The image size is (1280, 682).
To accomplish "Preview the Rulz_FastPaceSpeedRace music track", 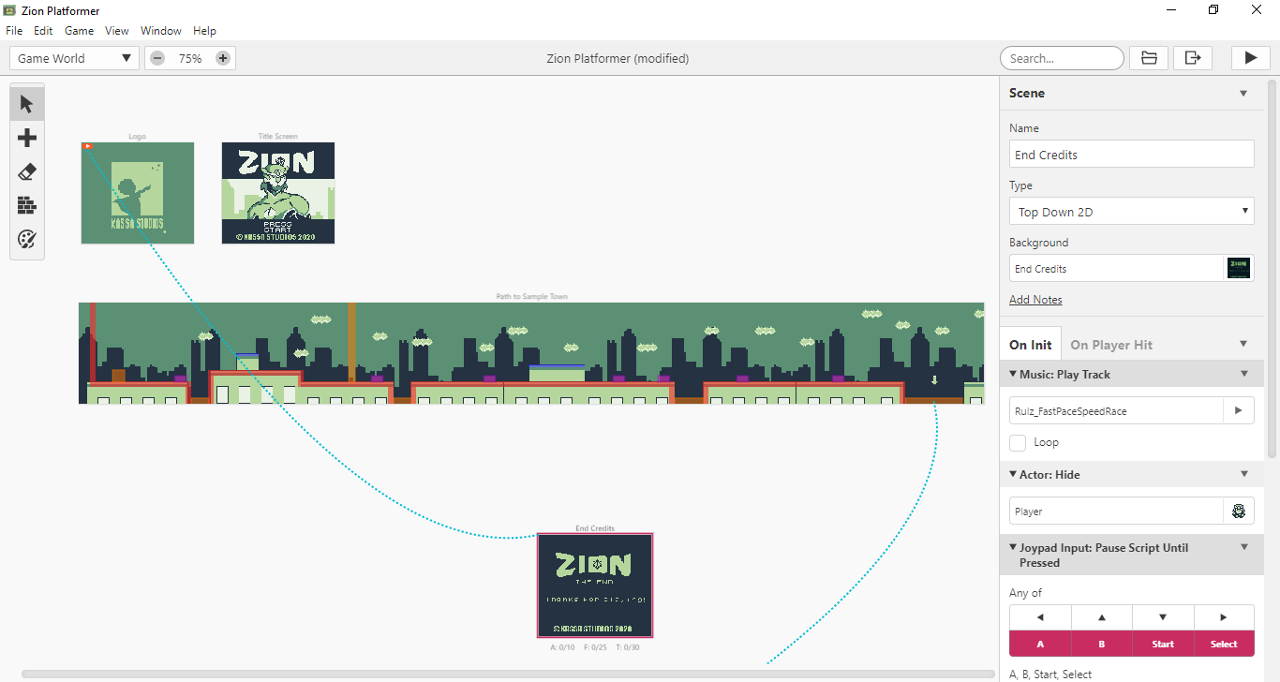I will click(1239, 410).
